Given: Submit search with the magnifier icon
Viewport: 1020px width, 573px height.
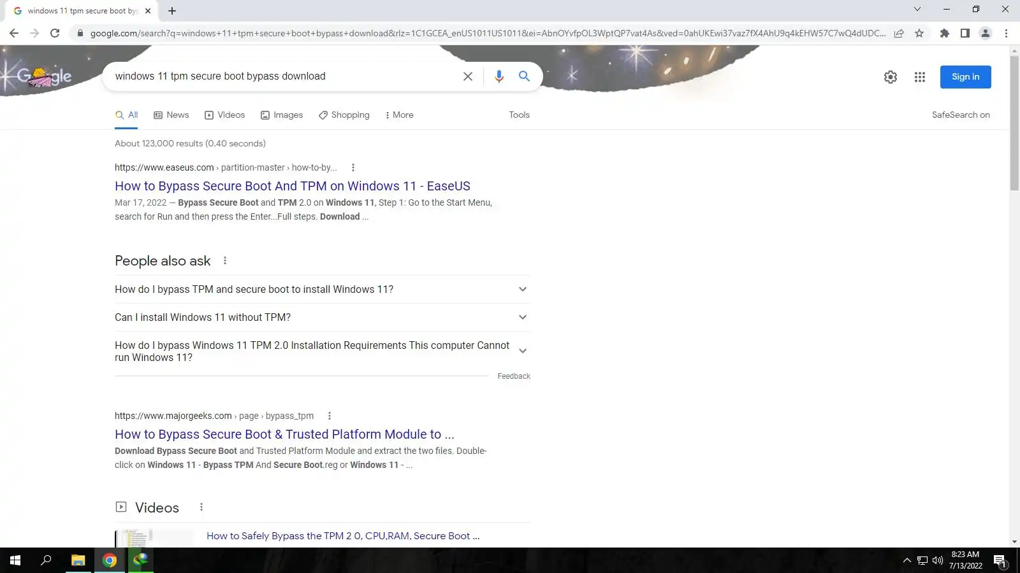Looking at the screenshot, I should pyautogui.click(x=524, y=76).
